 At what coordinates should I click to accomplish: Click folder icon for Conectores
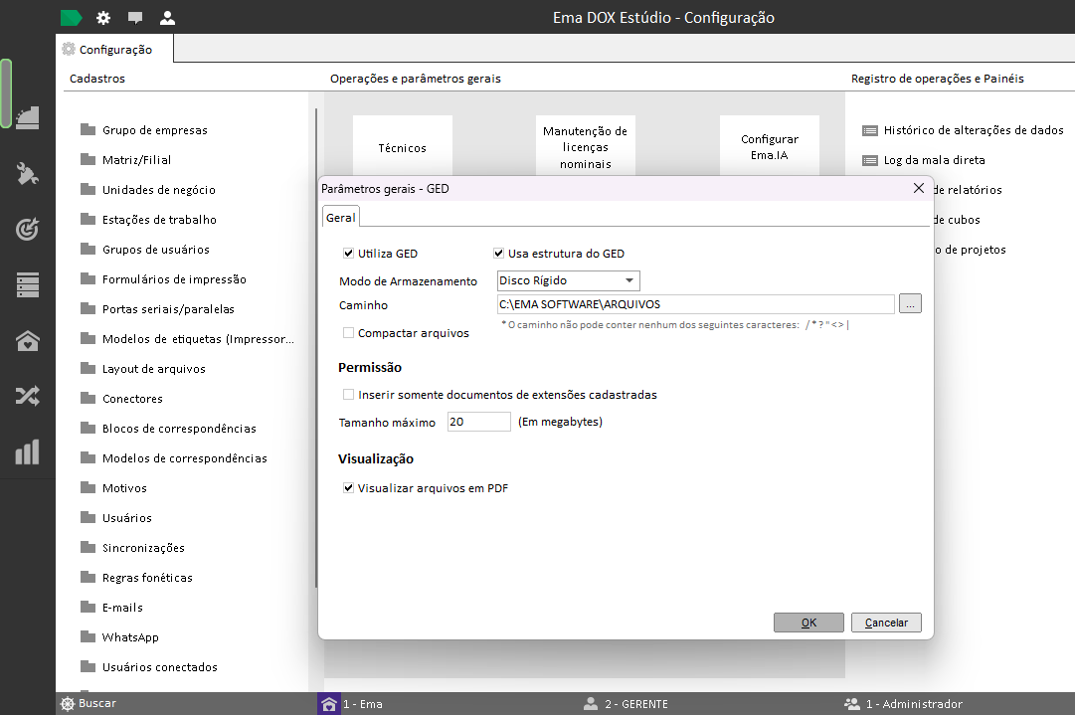click(x=88, y=399)
